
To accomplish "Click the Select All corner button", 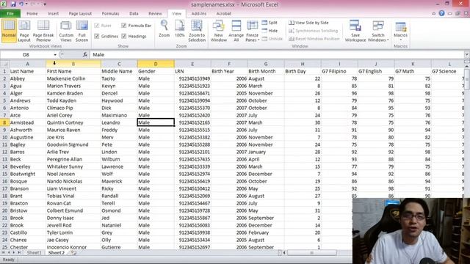I will click(4, 64).
